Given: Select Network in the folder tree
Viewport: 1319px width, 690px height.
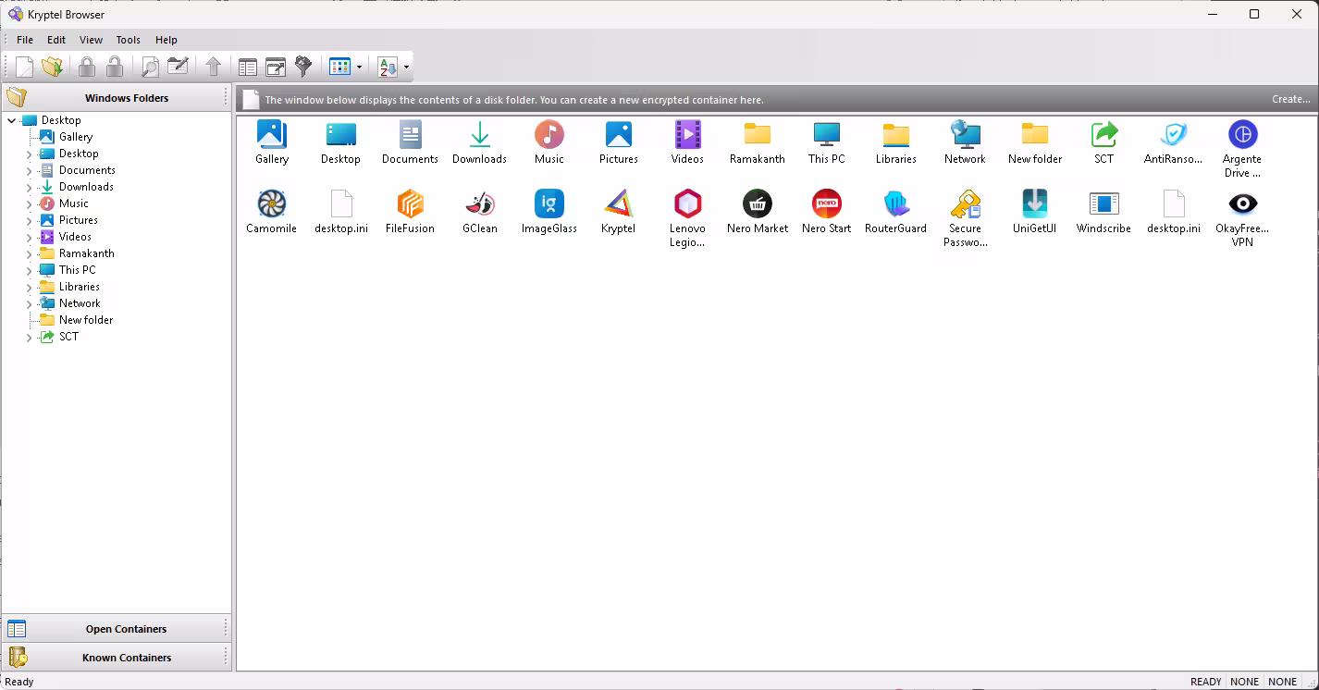Looking at the screenshot, I should (x=80, y=303).
